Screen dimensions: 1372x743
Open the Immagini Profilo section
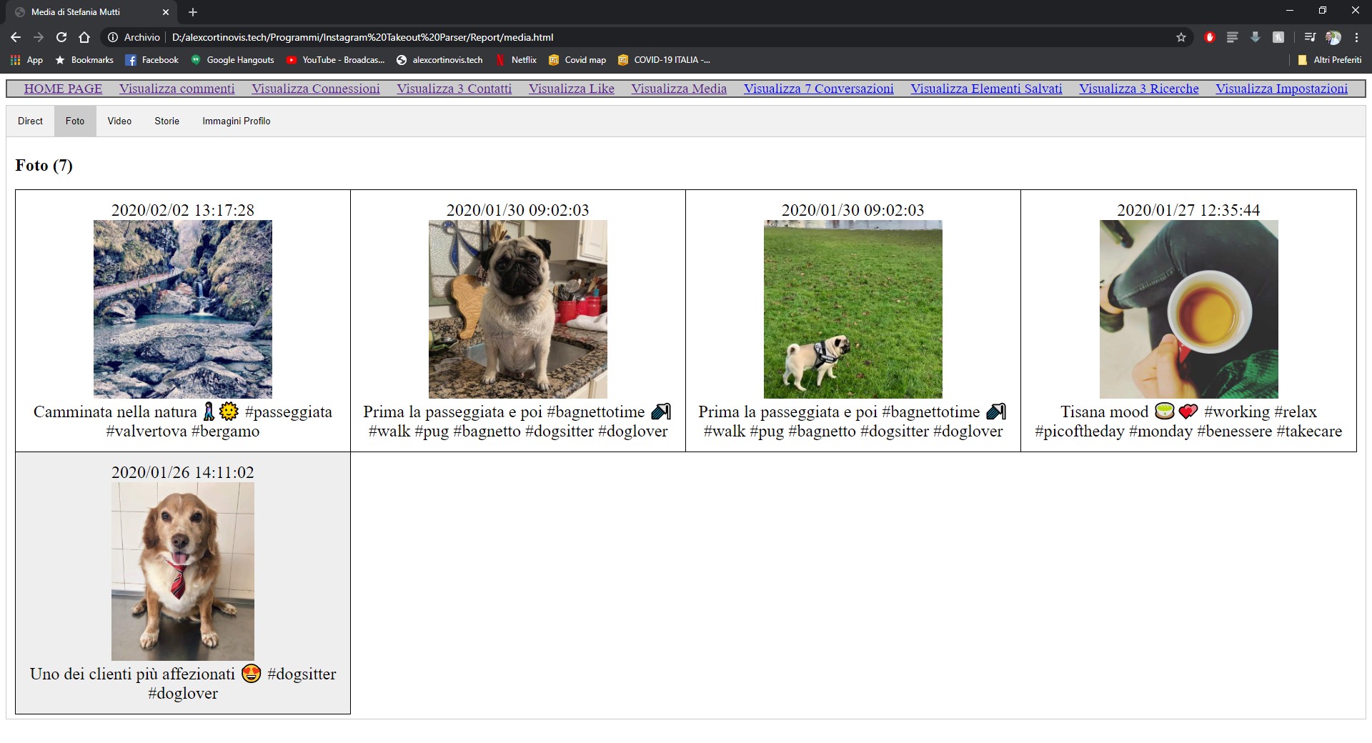[x=236, y=121]
